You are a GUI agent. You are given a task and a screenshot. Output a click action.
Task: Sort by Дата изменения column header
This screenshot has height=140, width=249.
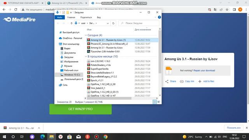[143, 30]
